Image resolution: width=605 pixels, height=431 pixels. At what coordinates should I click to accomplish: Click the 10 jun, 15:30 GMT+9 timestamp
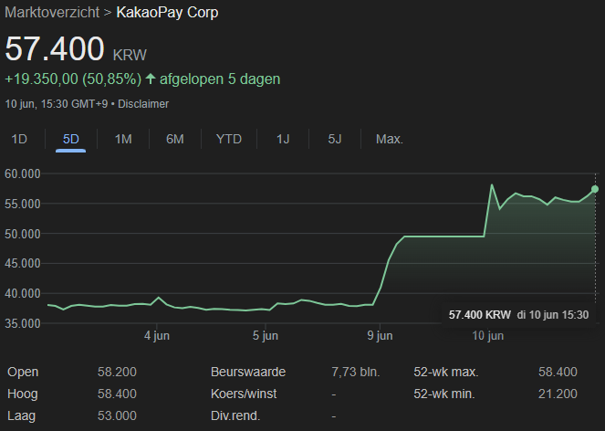[x=57, y=104]
